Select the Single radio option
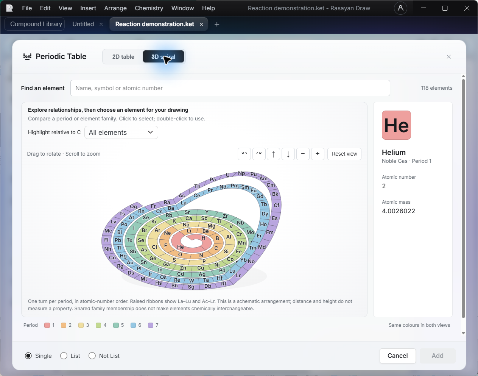This screenshot has width=478, height=376. 28,356
